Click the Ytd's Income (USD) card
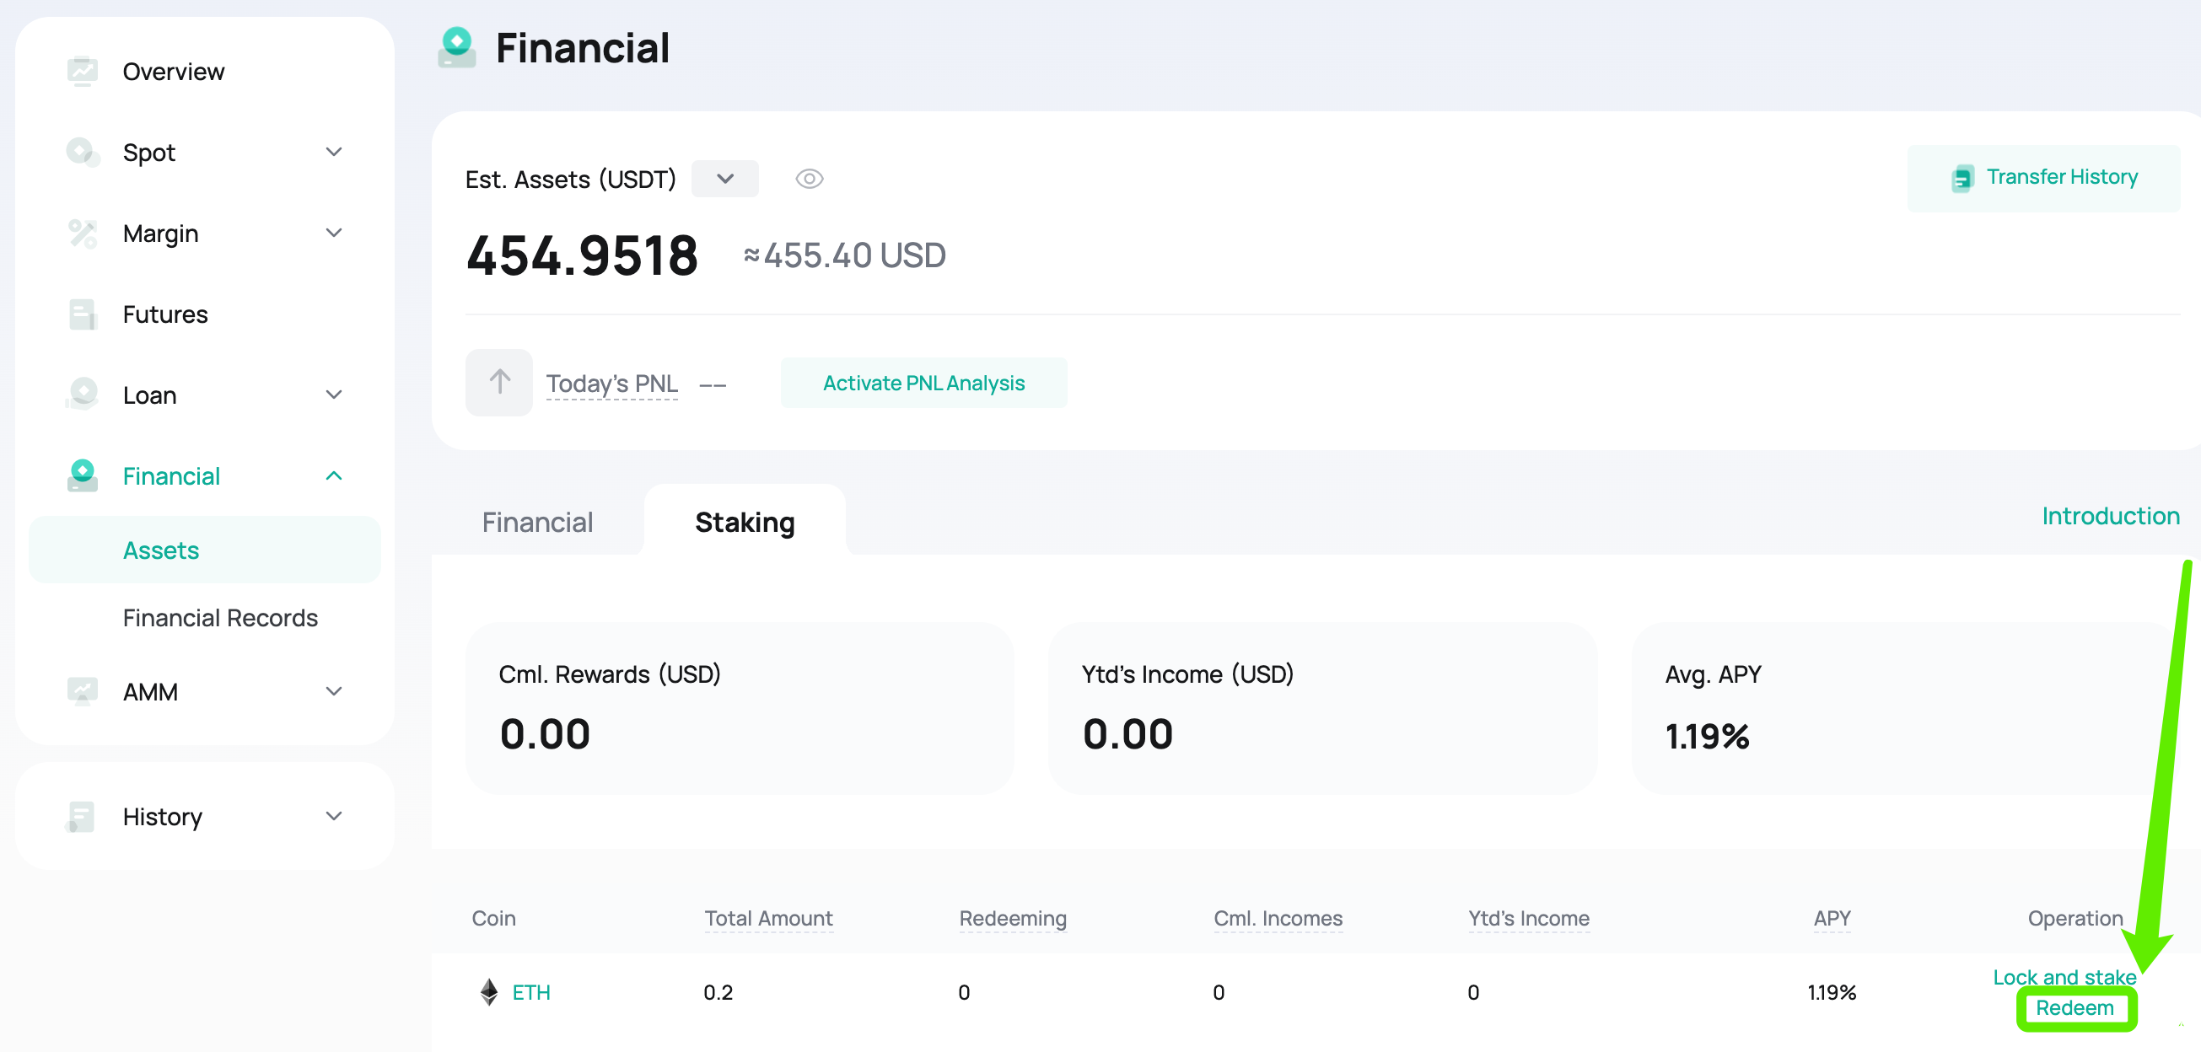Image resolution: width=2201 pixels, height=1052 pixels. 1322,708
